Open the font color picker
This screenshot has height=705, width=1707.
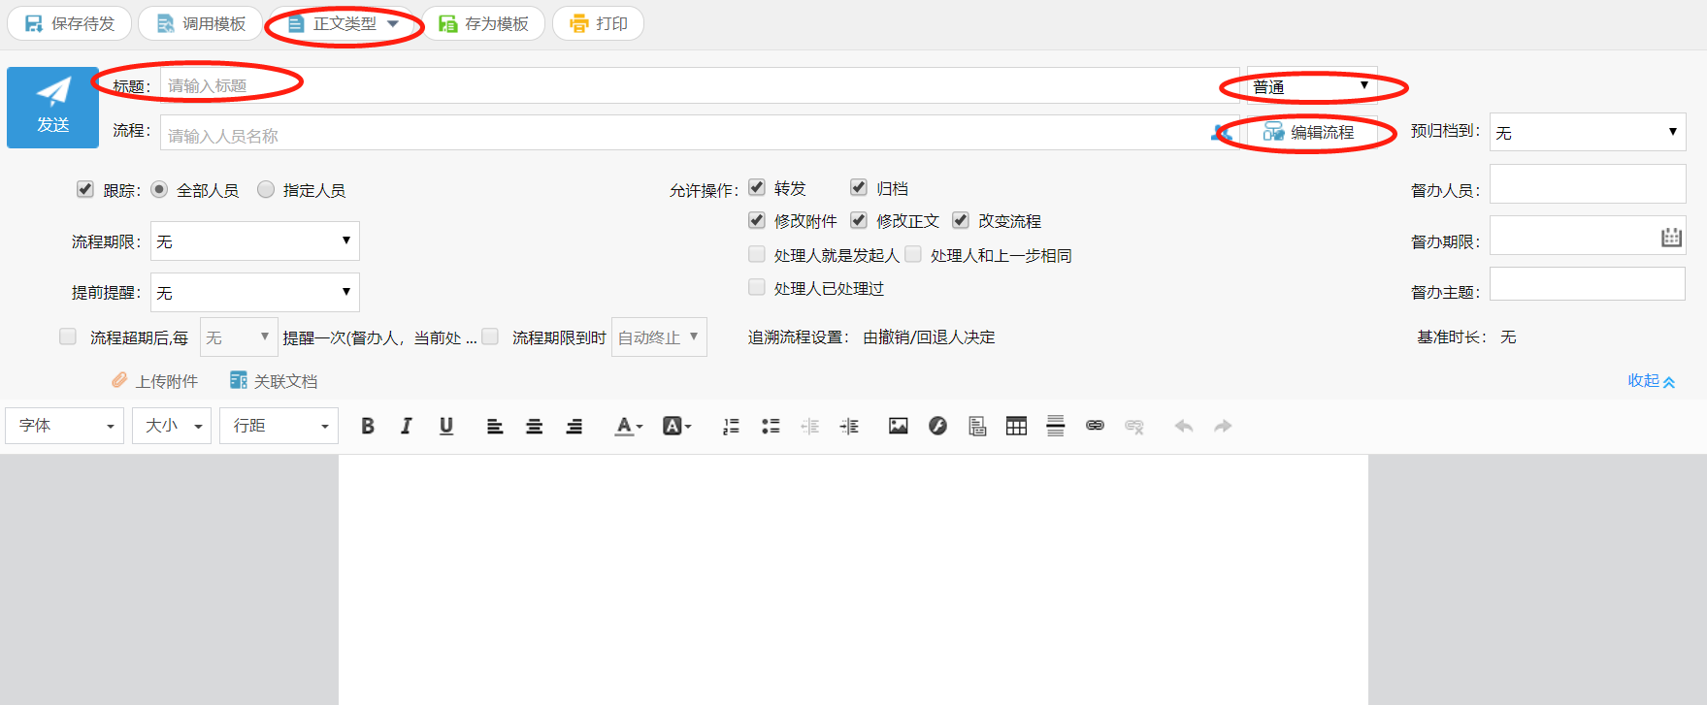[x=628, y=426]
